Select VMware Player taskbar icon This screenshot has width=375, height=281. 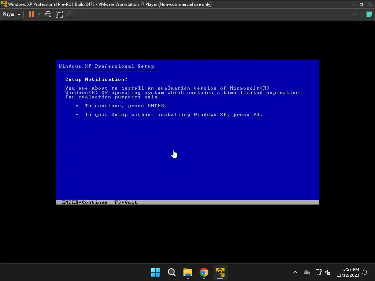click(220, 272)
